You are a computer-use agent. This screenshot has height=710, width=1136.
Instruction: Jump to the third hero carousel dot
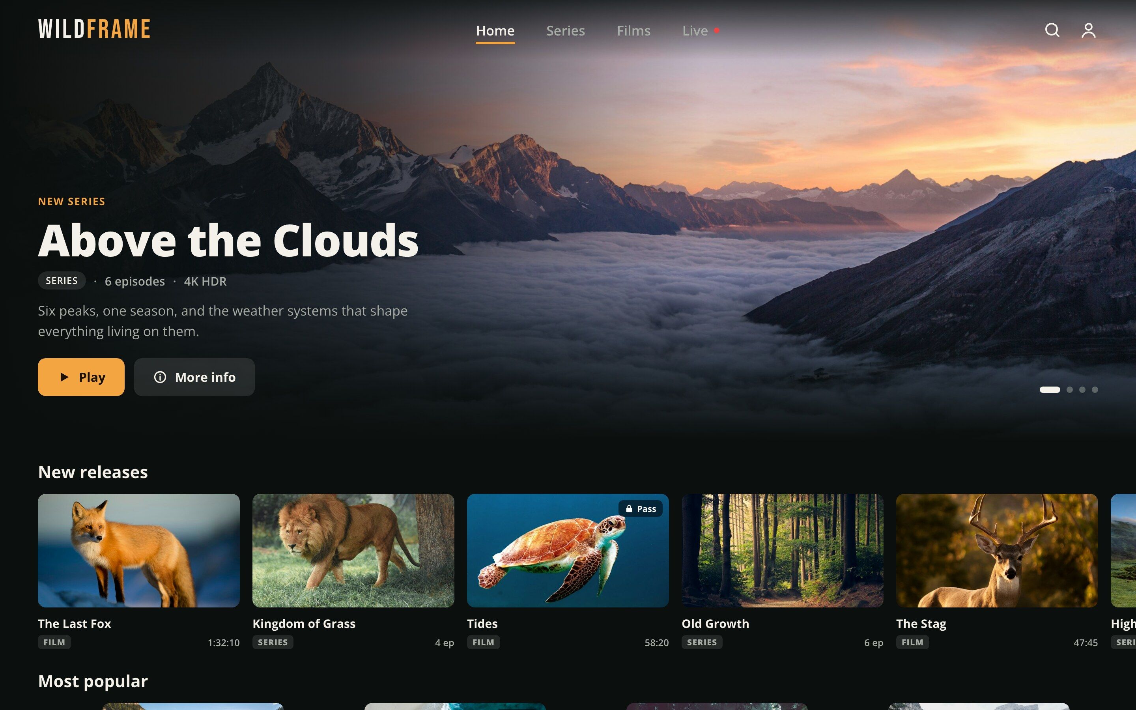tap(1082, 390)
